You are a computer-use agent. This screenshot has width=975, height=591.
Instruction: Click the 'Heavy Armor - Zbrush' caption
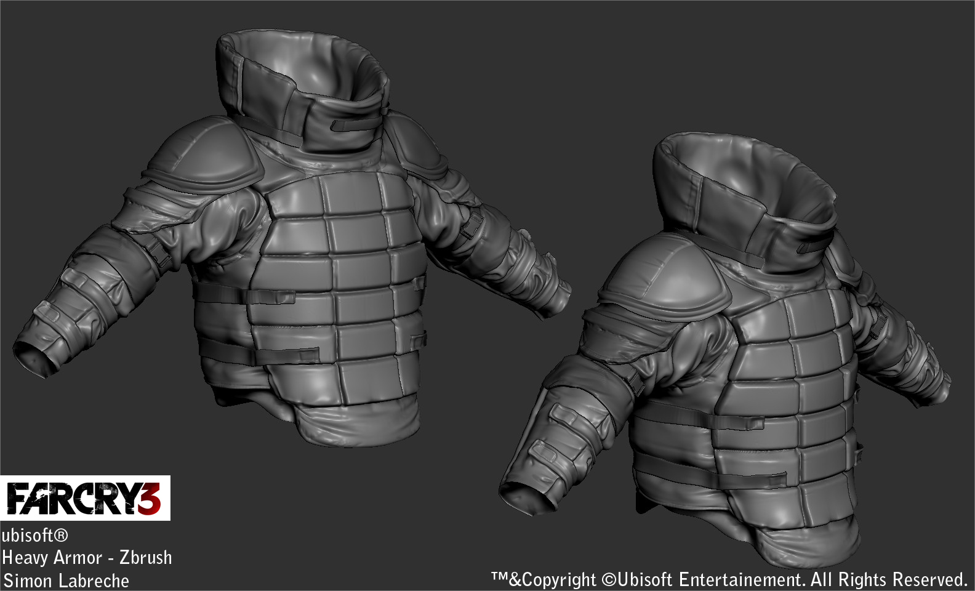87,558
